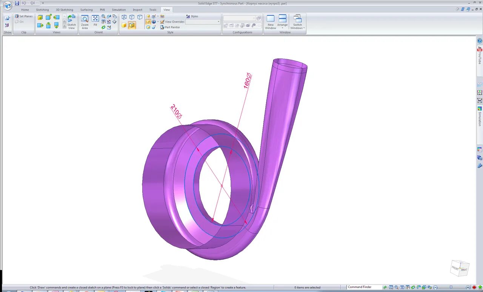The image size is (483, 292).
Task: Switch to the Surfacing tab
Action: (x=86, y=10)
